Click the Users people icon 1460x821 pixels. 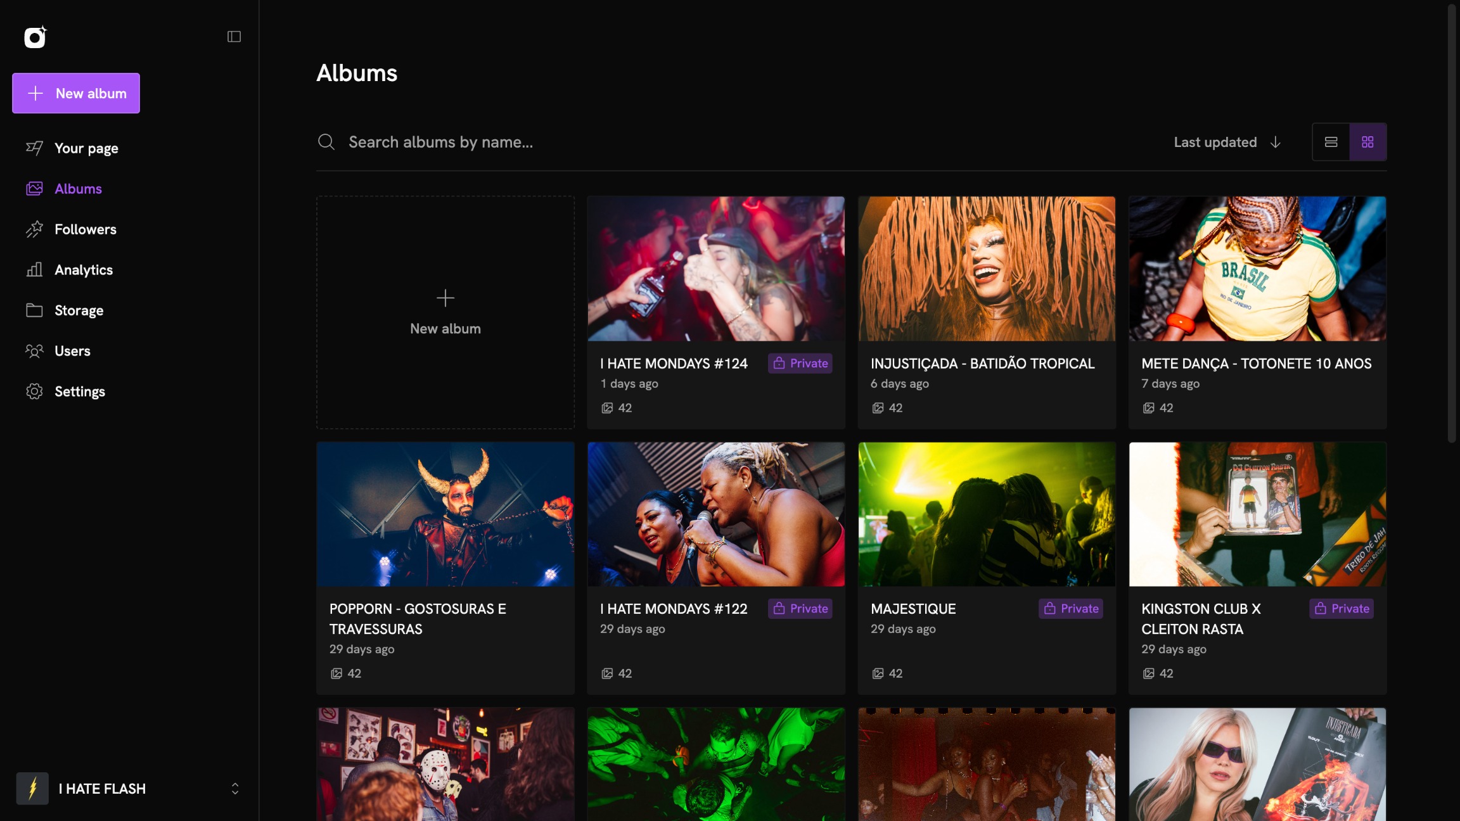34,351
